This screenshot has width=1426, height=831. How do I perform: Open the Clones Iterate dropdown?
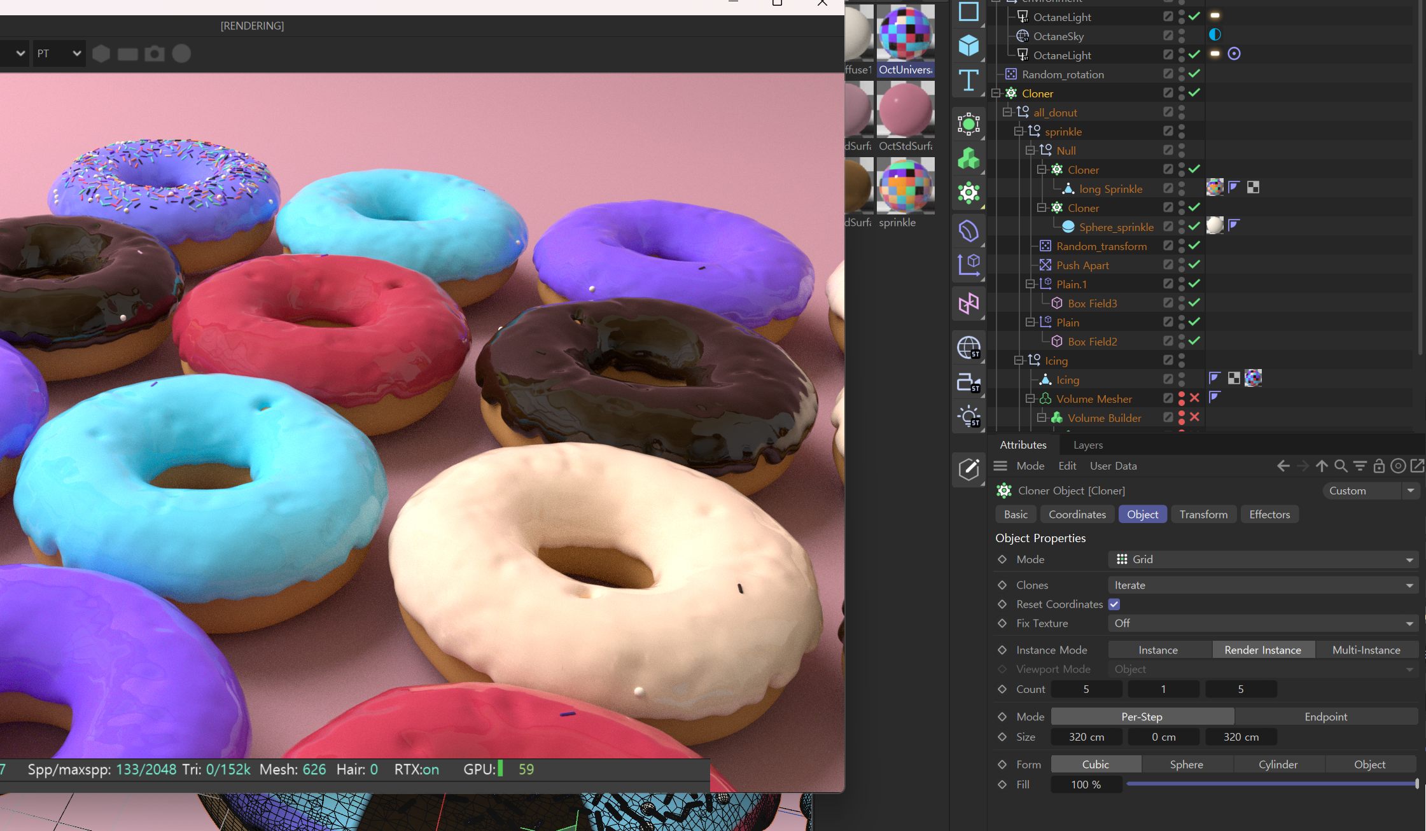click(1263, 585)
